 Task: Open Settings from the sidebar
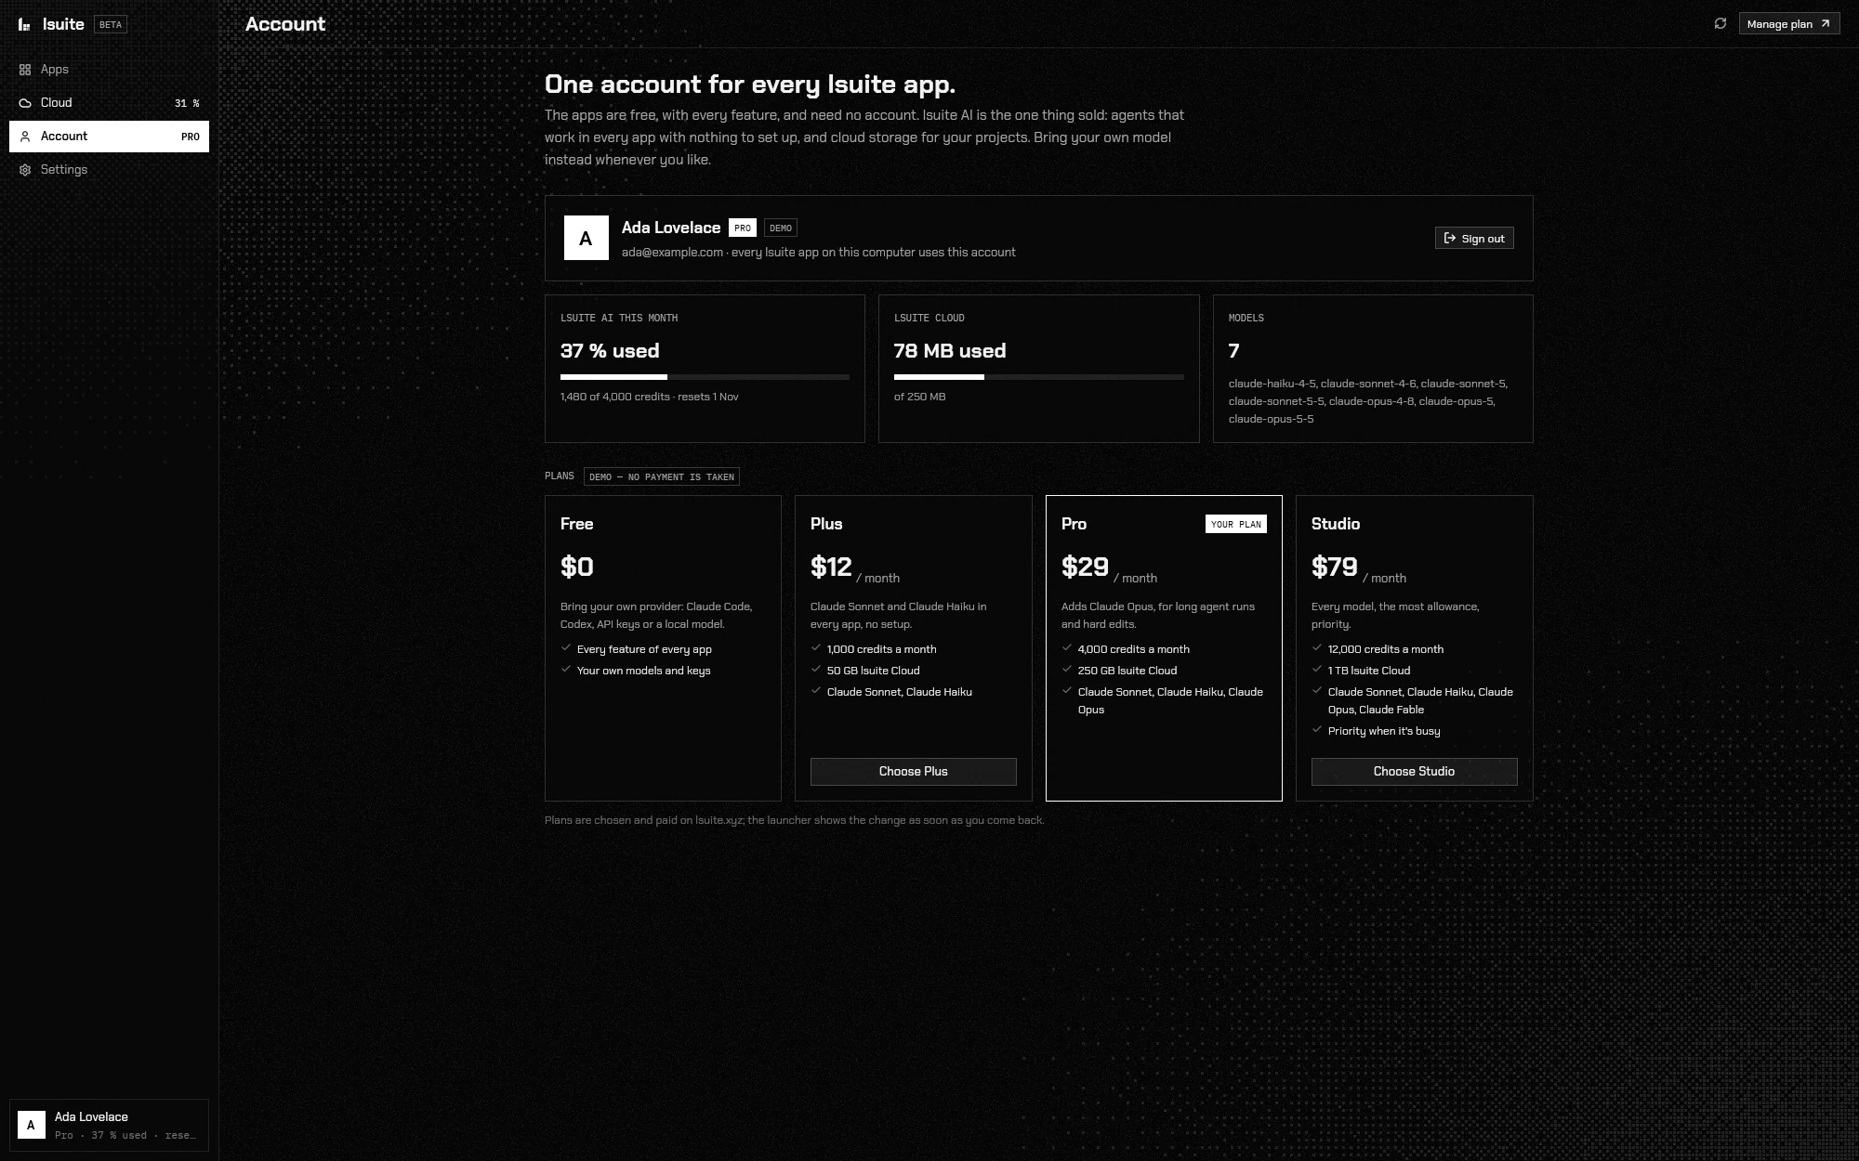pyautogui.click(x=109, y=170)
